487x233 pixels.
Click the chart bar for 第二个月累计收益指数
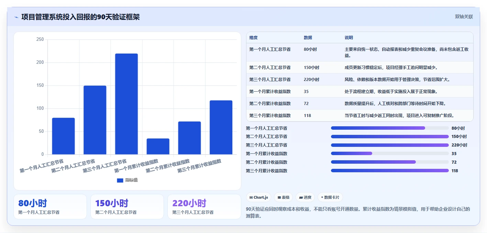coord(189,138)
